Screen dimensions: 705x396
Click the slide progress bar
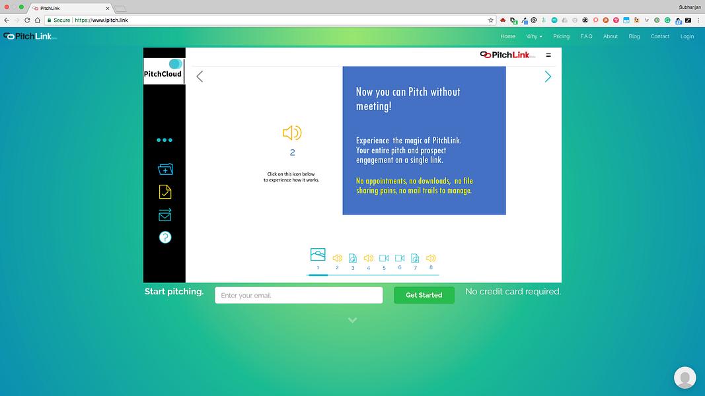(x=373, y=275)
